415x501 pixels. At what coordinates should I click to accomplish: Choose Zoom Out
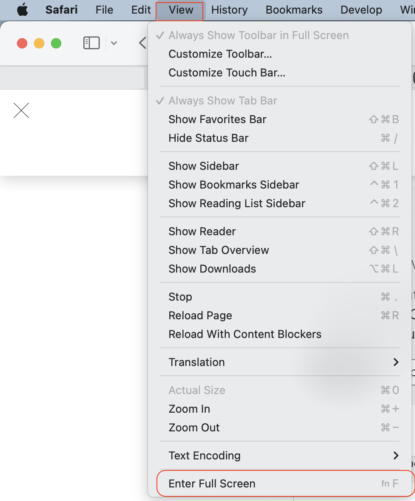(x=280, y=428)
